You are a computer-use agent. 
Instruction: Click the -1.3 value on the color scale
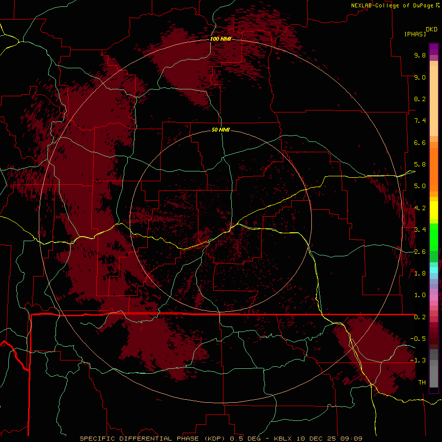(418, 360)
